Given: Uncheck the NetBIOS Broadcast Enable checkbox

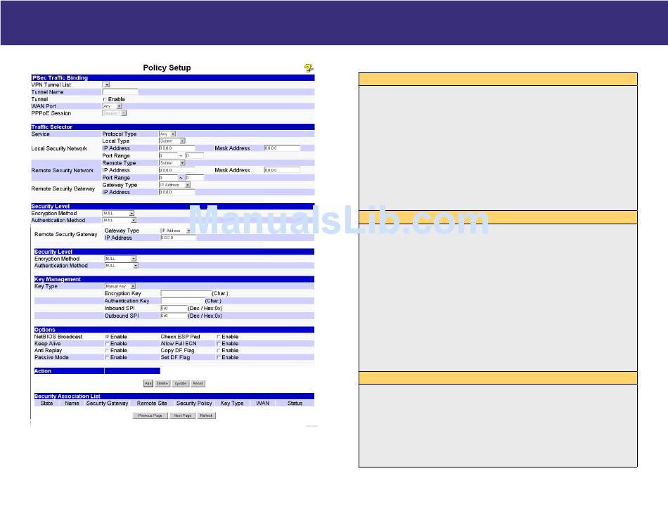Looking at the screenshot, I should tap(107, 337).
